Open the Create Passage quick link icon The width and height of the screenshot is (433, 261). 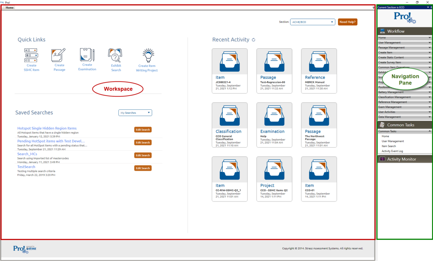click(59, 55)
